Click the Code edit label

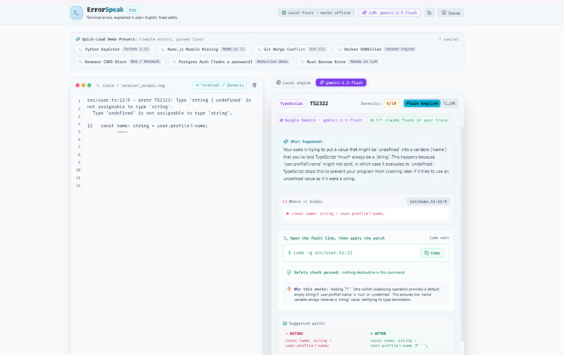[x=439, y=238]
